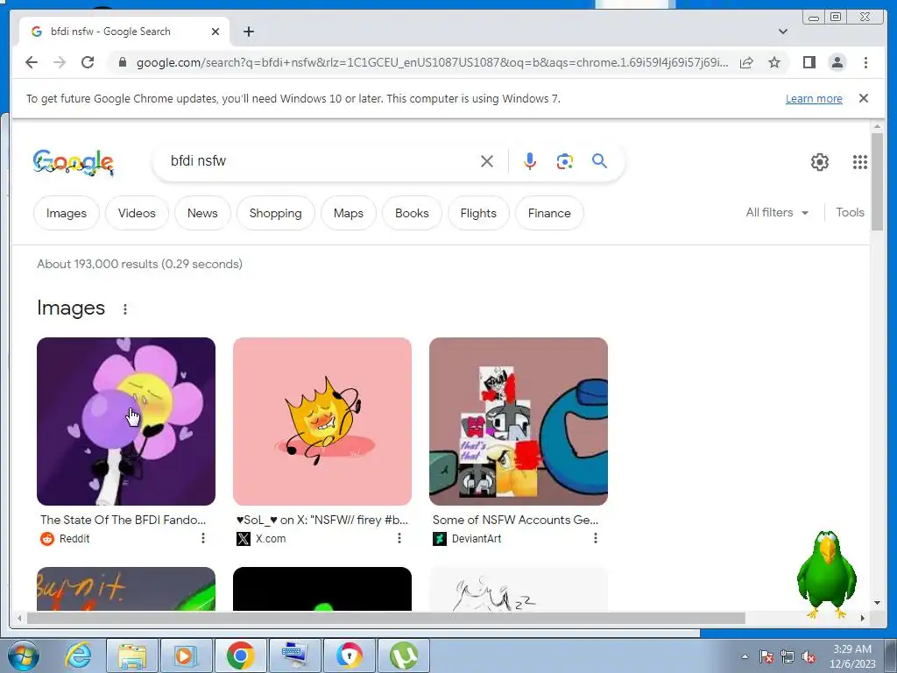Open the Google apps grid
Image resolution: width=897 pixels, height=673 pixels.
click(x=860, y=162)
